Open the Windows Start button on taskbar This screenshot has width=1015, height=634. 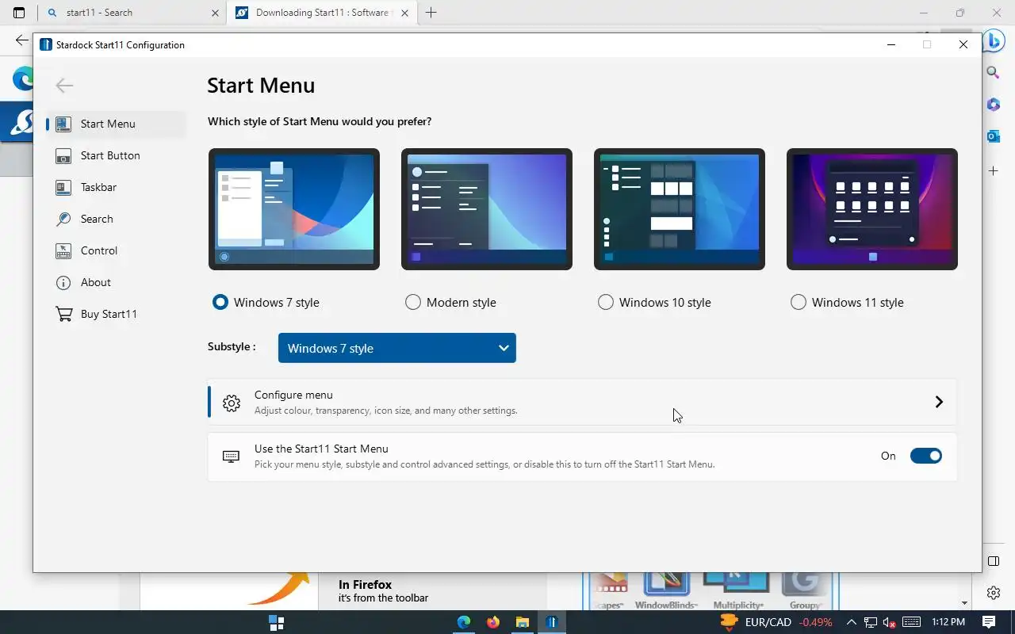click(x=276, y=622)
